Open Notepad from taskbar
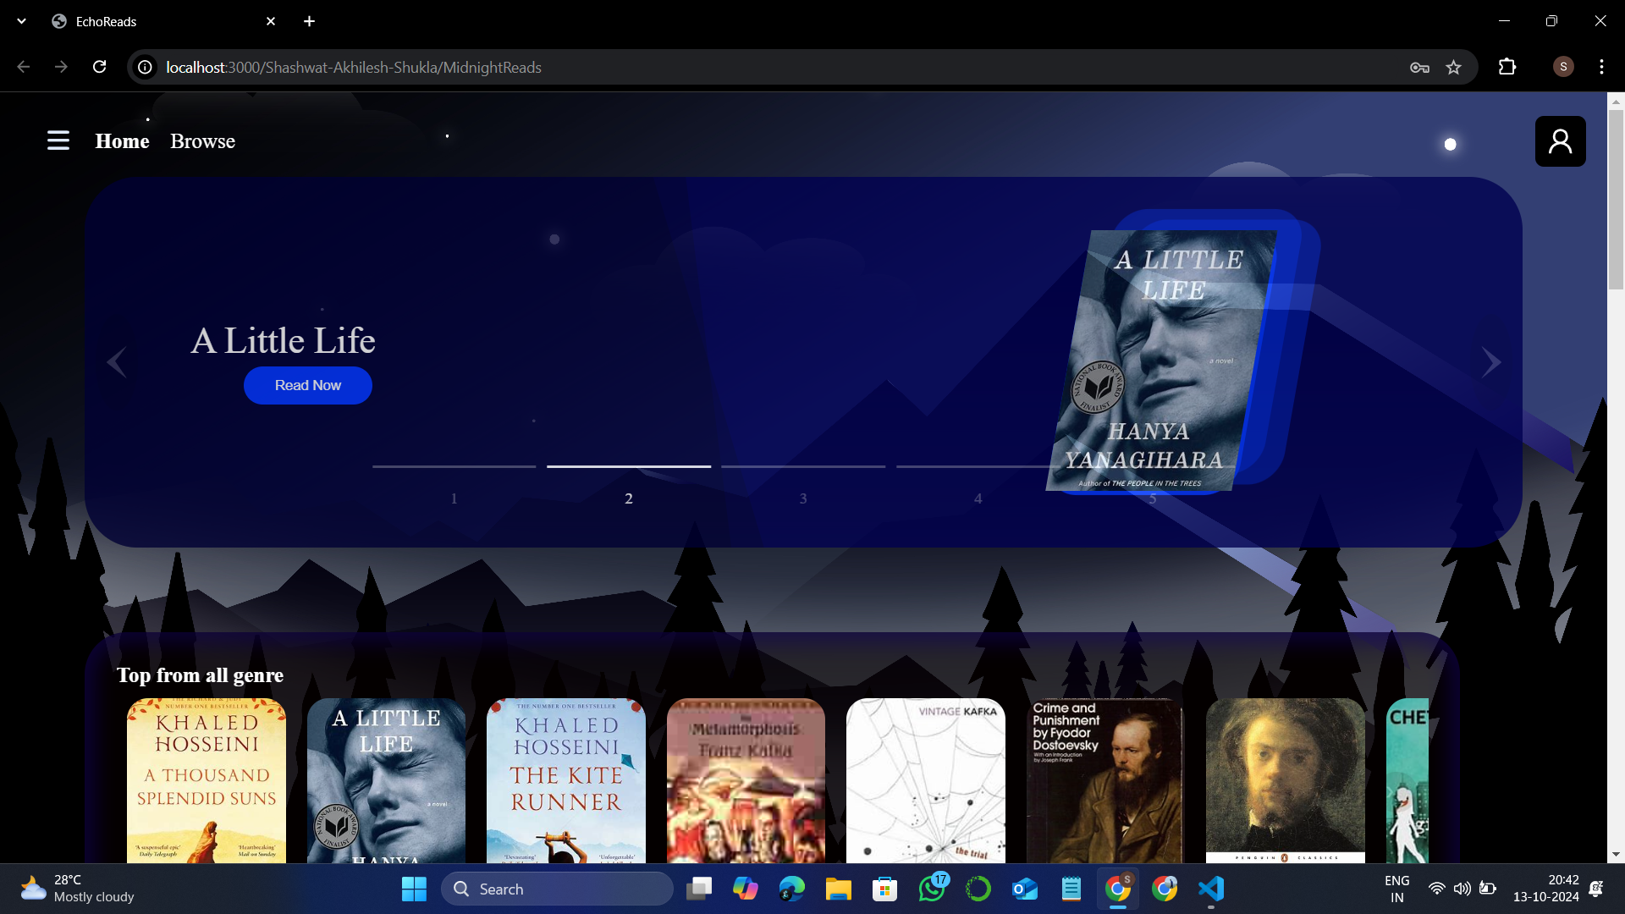Viewport: 1625px width, 914px height. click(x=1071, y=889)
